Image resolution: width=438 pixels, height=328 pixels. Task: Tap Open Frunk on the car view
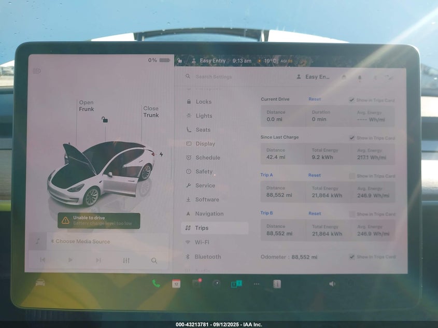[87, 106]
